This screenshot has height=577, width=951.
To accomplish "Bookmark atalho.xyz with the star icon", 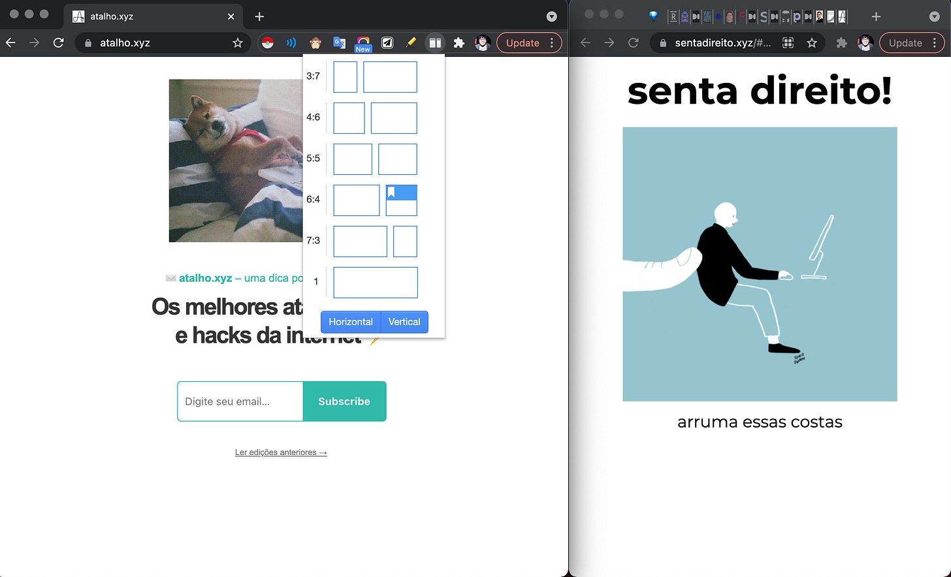I will 238,43.
